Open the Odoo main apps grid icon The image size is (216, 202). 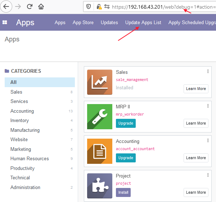(x=5, y=22)
